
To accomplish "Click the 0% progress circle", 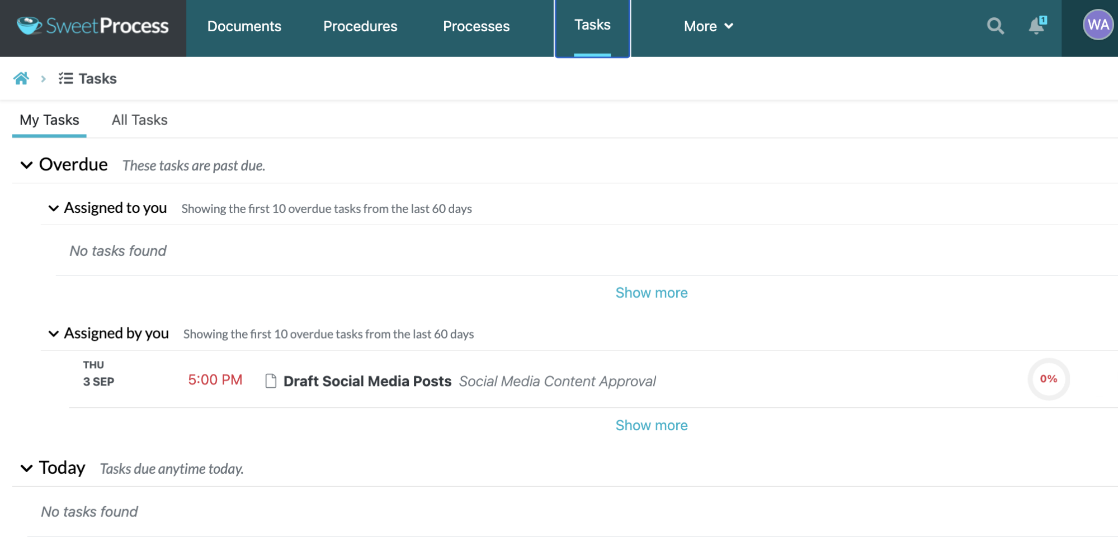I will (x=1049, y=379).
